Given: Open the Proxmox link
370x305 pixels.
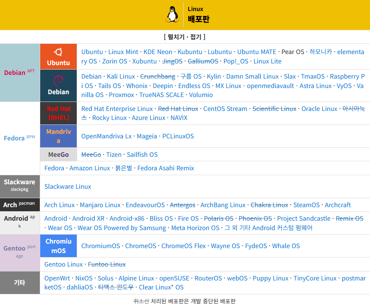Looking at the screenshot, I should pos(121,95).
